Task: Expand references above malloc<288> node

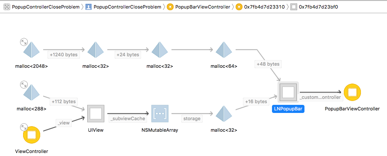Action: 24,85
